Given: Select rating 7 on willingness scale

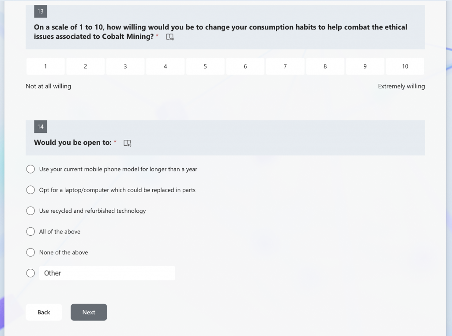Looking at the screenshot, I should point(285,66).
